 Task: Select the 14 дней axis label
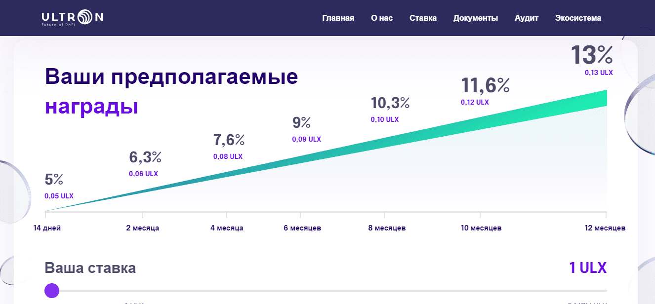(x=47, y=228)
